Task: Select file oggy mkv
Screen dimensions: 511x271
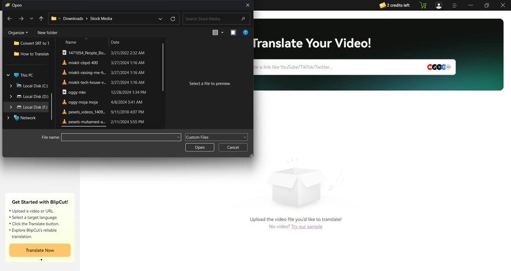Action: 77,92
